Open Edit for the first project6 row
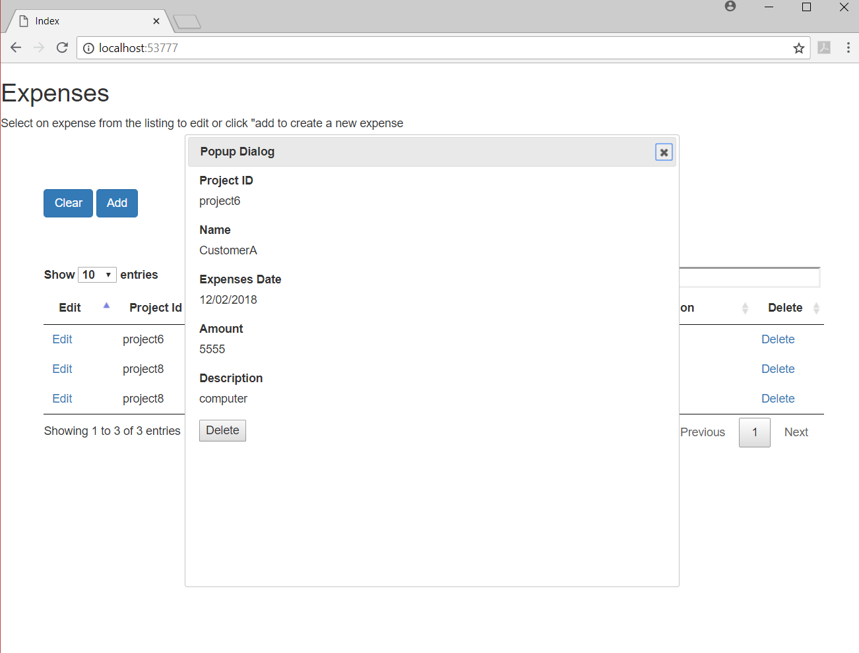Screen dimensions: 859x653 pyautogui.click(x=61, y=339)
